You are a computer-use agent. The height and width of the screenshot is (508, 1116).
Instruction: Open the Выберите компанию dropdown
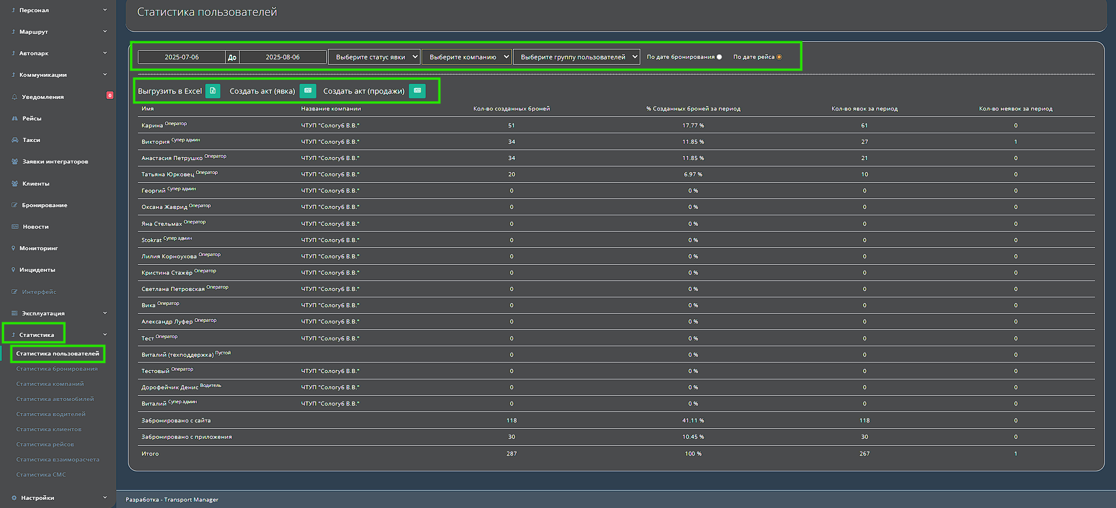(466, 57)
